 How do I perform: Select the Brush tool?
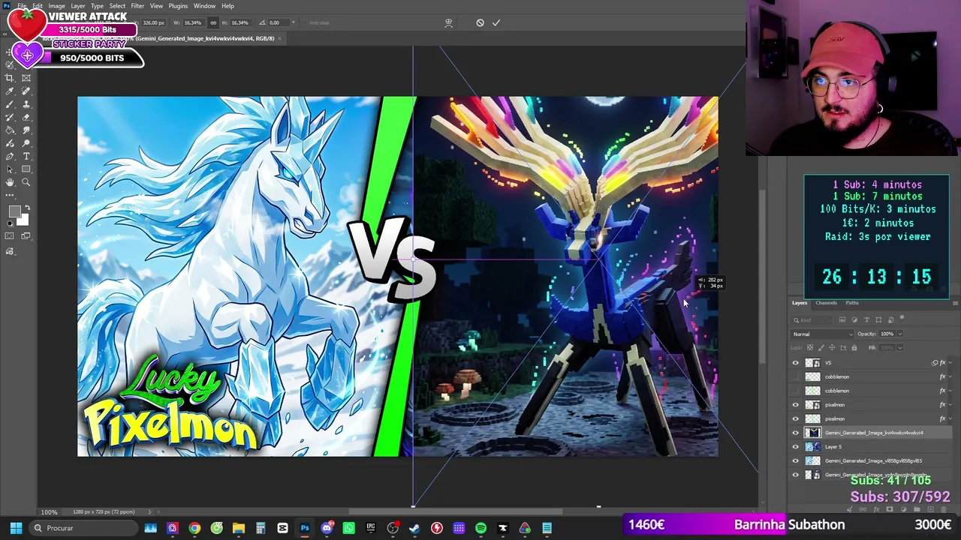(10, 104)
